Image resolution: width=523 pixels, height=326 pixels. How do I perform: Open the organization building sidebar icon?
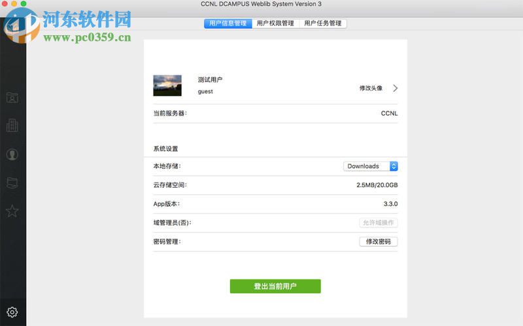pyautogui.click(x=12, y=125)
